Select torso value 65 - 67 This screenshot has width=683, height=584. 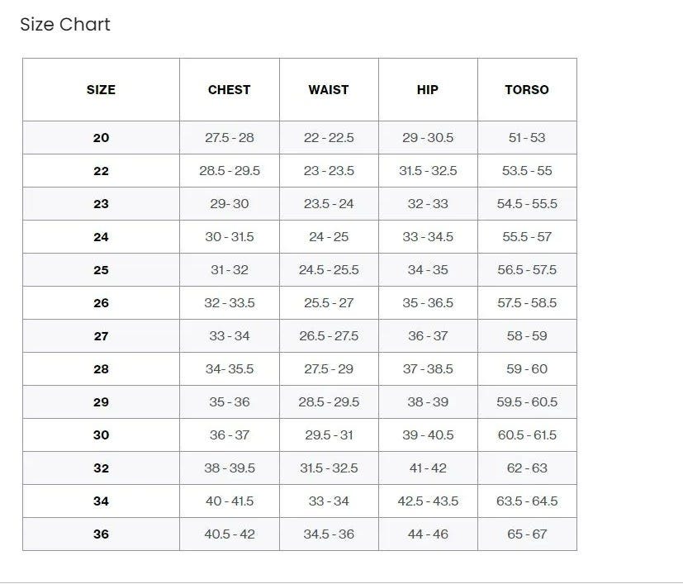(527, 534)
